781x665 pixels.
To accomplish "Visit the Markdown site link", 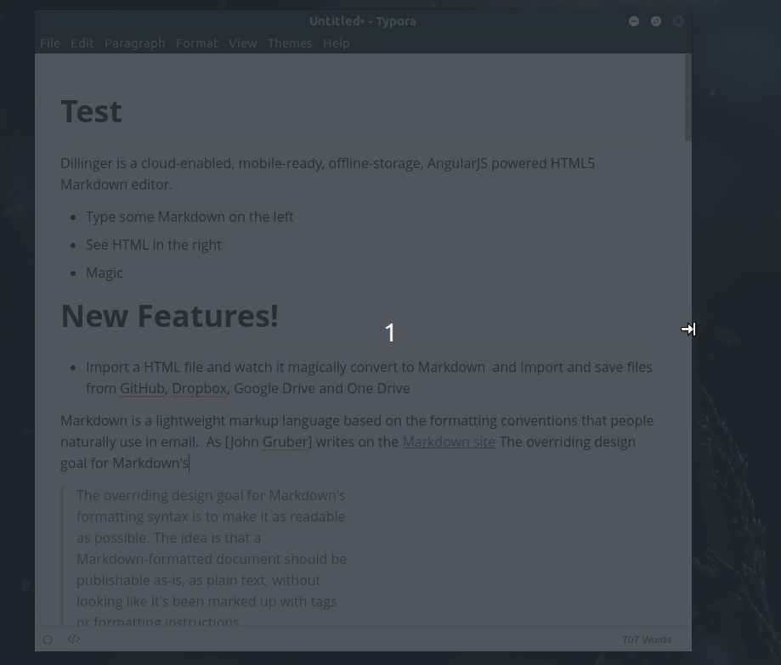I will (449, 442).
